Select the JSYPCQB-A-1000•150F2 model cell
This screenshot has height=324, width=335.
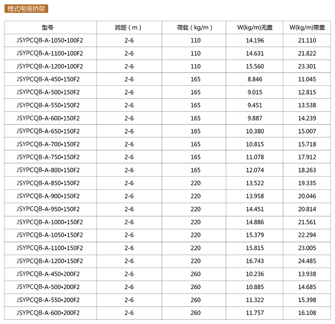click(x=50, y=222)
